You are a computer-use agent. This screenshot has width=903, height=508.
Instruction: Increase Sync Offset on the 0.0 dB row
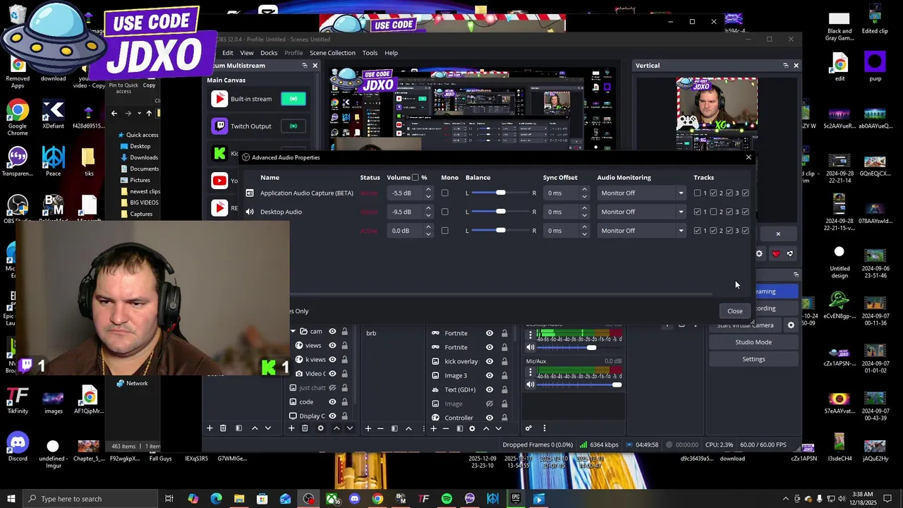pyautogui.click(x=584, y=227)
